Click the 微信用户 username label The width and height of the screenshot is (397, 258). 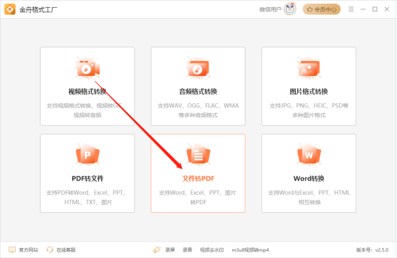(x=270, y=9)
